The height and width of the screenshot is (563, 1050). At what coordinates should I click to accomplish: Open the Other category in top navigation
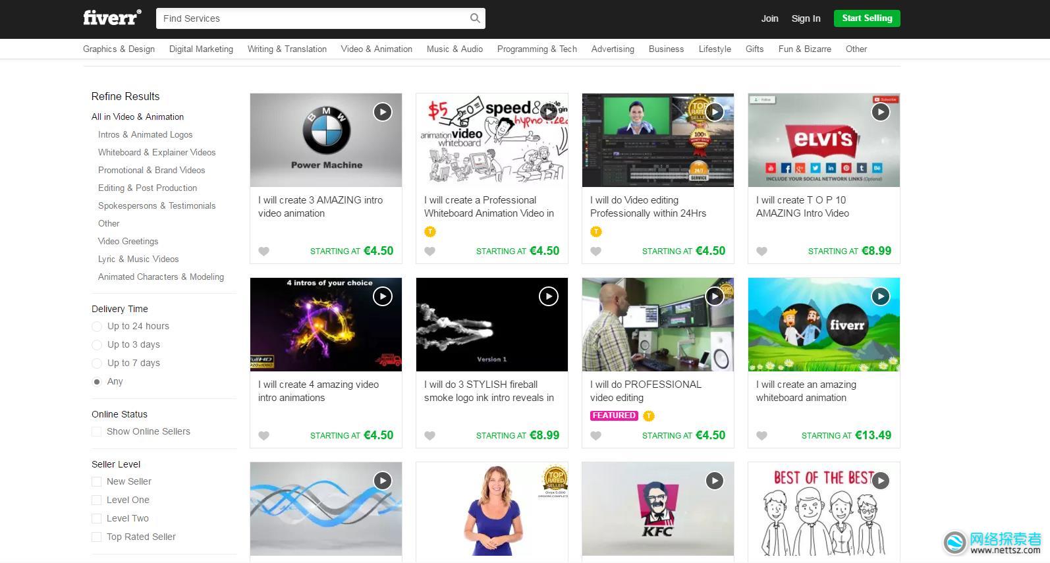point(856,49)
